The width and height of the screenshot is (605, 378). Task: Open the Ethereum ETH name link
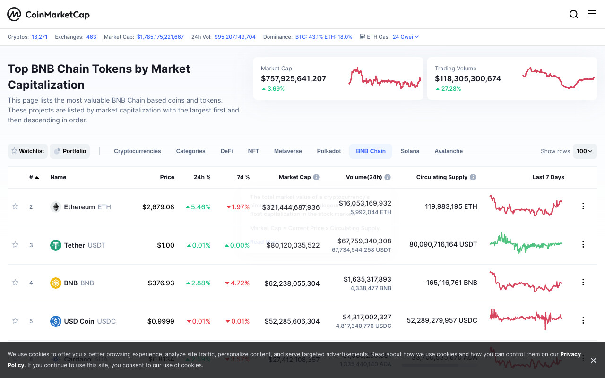point(87,207)
